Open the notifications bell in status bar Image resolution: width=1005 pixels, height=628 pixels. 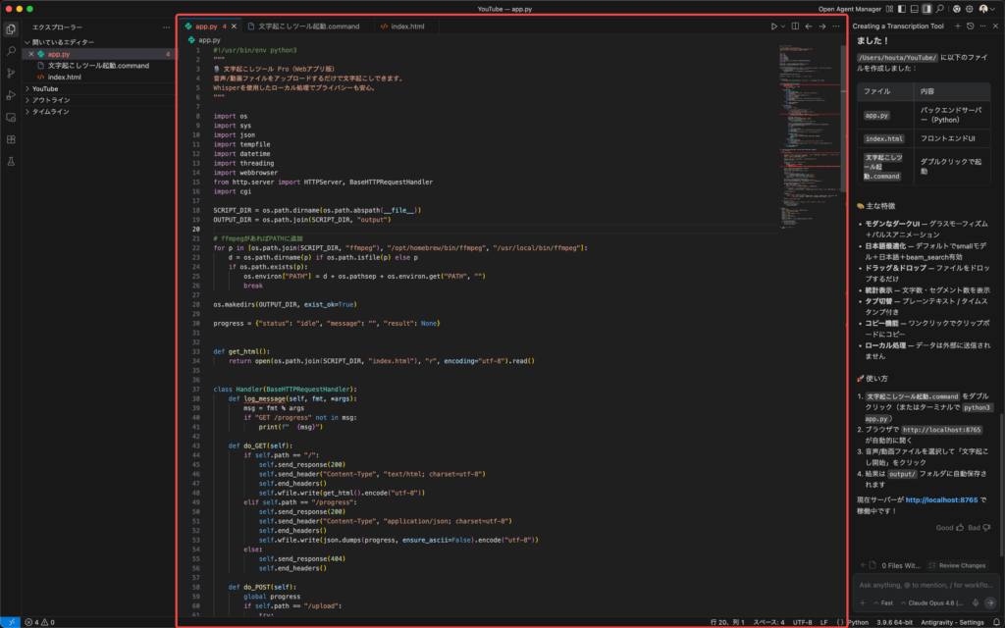pos(995,622)
